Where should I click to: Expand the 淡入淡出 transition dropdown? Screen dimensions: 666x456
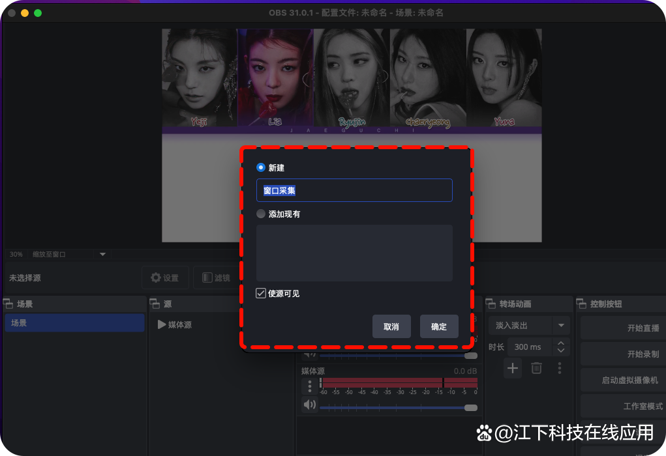[560, 325]
